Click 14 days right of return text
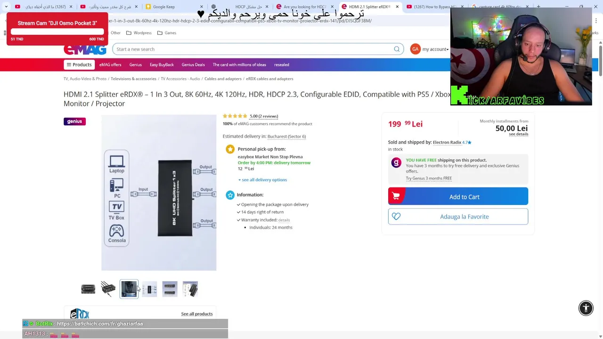Image resolution: width=603 pixels, height=339 pixels. pos(262,212)
